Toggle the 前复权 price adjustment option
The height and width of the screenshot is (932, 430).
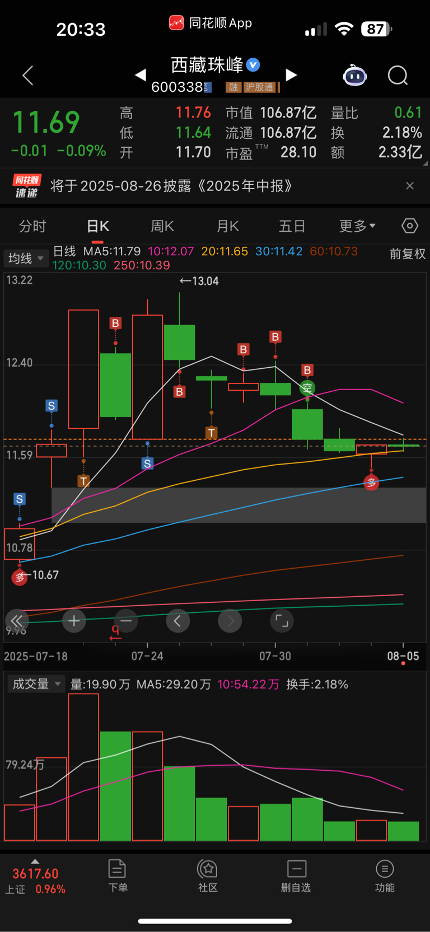tap(408, 254)
